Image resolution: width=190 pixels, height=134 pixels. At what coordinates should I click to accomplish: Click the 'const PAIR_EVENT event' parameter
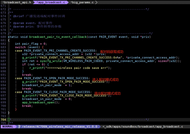click(x=108, y=37)
